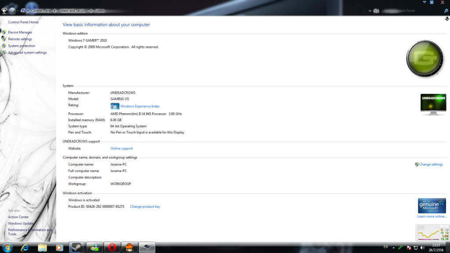
Task: Open Performance Information and Tools
Action: click(x=30, y=232)
